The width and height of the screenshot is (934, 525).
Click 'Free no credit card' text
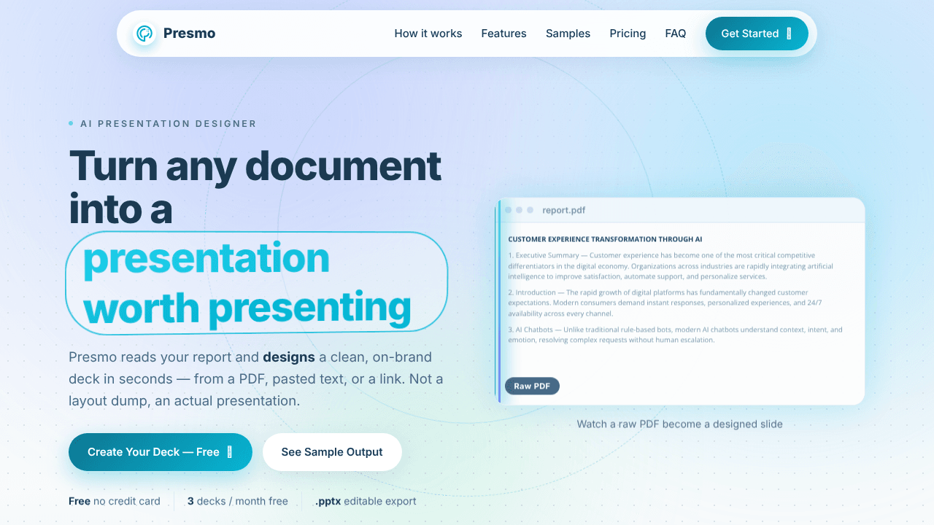(x=115, y=501)
